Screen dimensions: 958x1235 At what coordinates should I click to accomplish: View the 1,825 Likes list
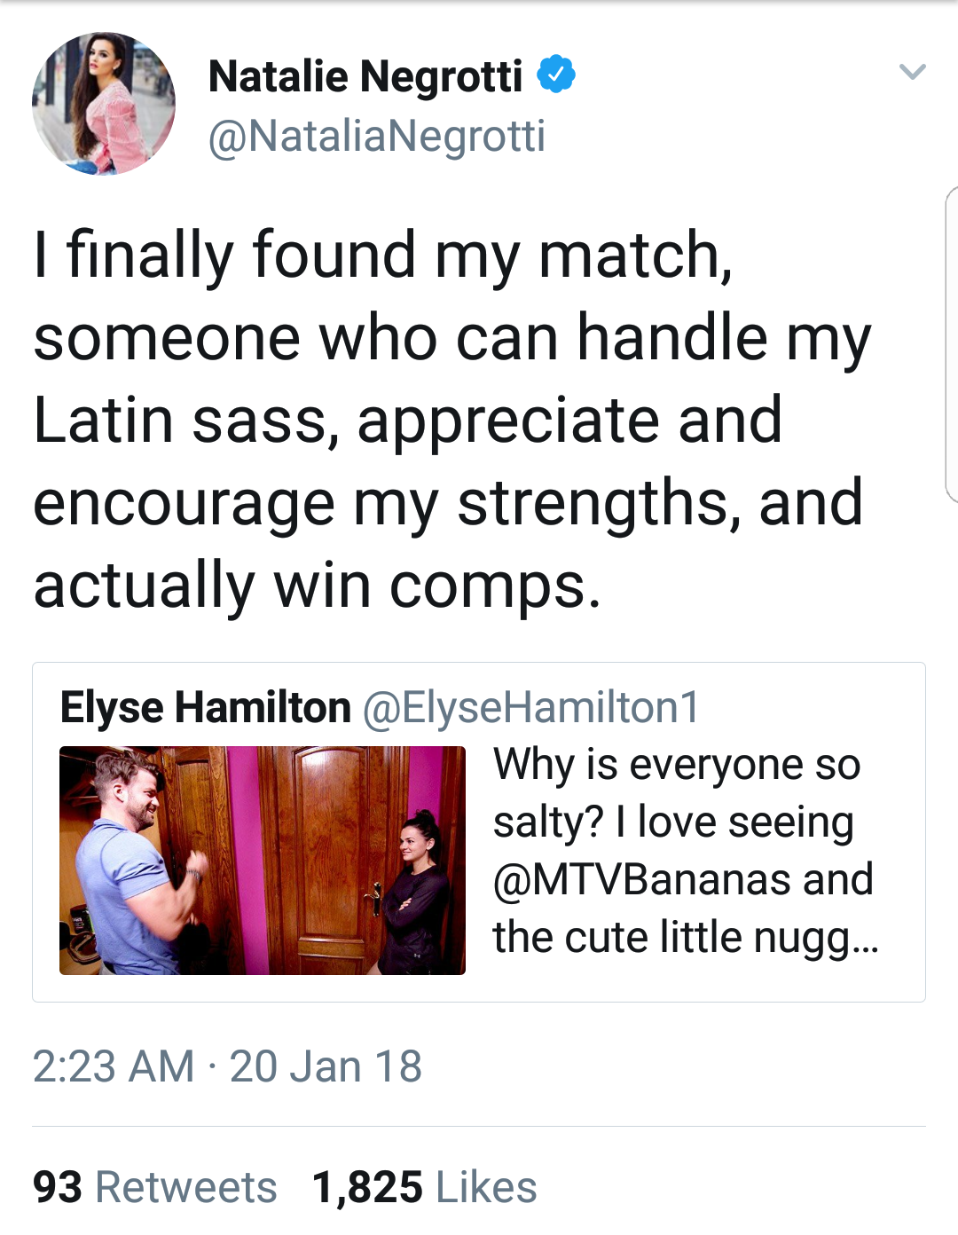coord(425,1187)
